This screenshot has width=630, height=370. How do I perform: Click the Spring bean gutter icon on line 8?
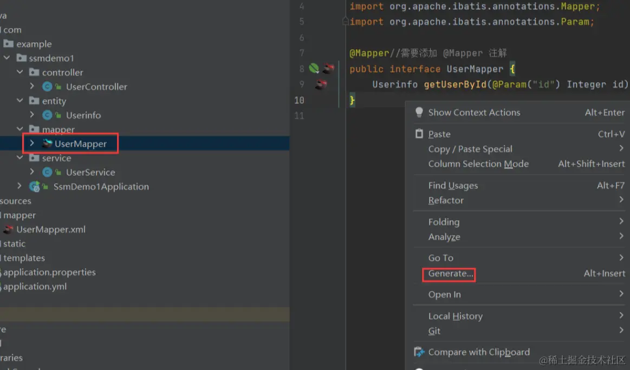pyautogui.click(x=314, y=69)
